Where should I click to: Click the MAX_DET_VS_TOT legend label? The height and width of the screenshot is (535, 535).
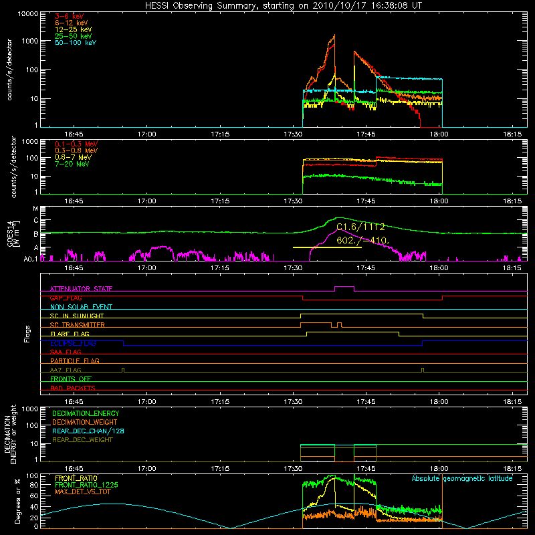[x=82, y=492]
